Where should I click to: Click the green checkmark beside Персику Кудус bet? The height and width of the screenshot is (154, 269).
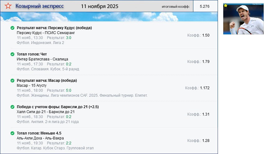(12, 28)
